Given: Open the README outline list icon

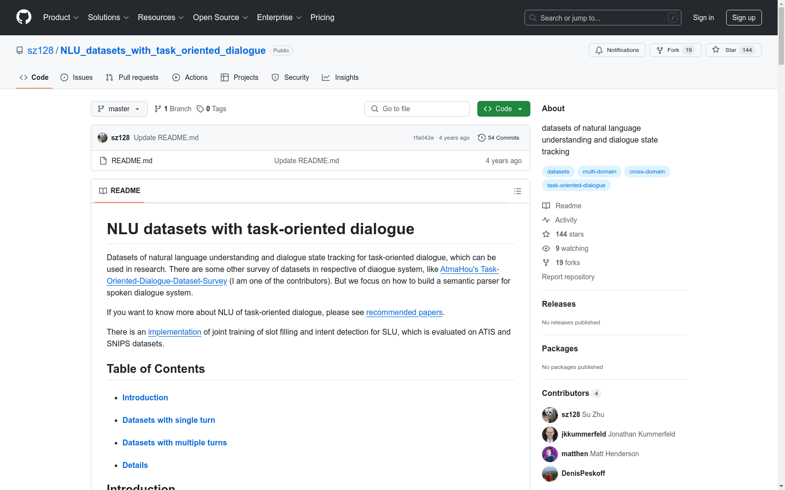Looking at the screenshot, I should pos(518,191).
